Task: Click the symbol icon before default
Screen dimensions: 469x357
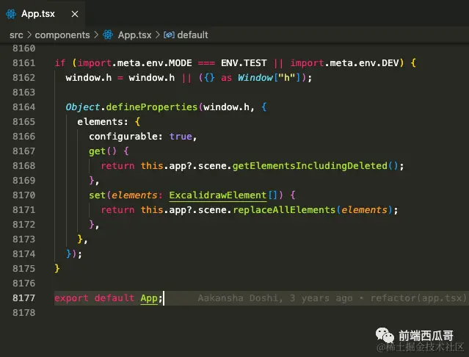Action: (x=169, y=35)
